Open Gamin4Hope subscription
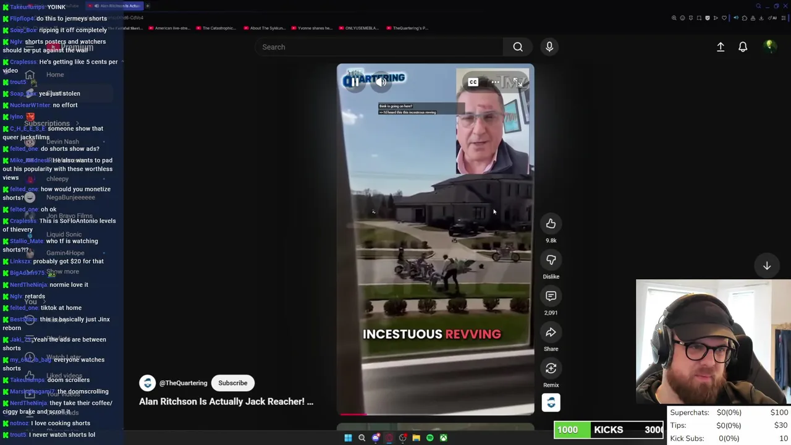This screenshot has width=791, height=445. [x=65, y=253]
